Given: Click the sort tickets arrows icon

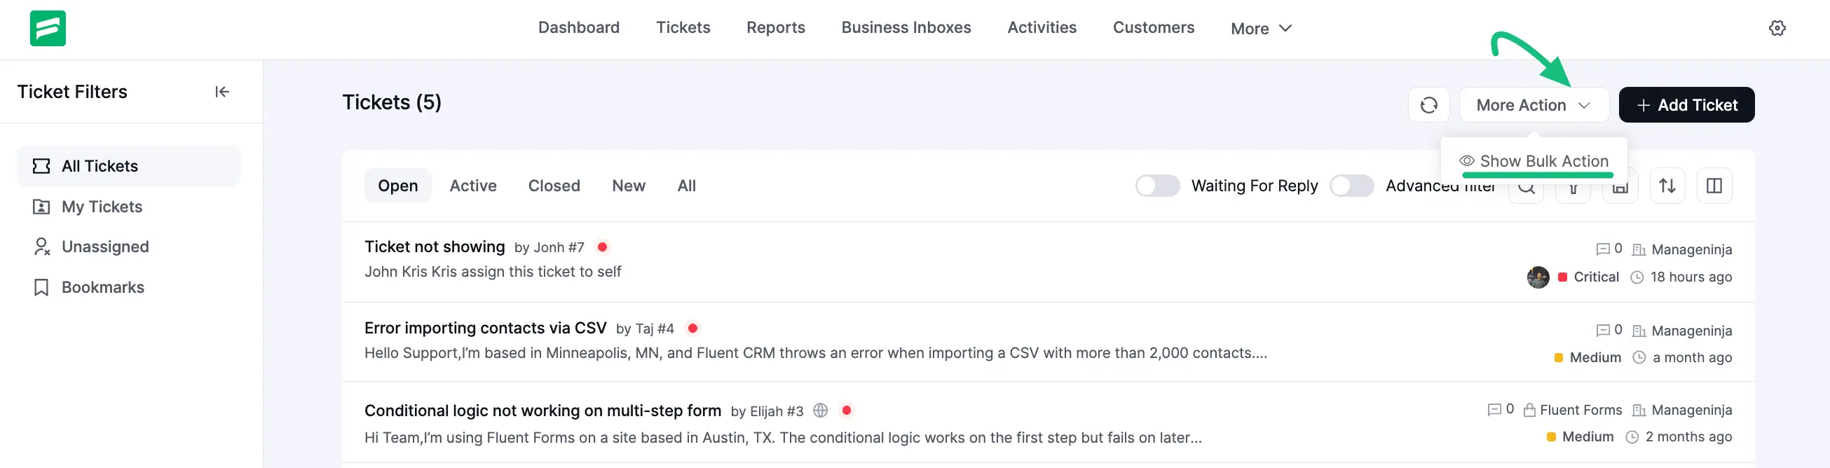Looking at the screenshot, I should pos(1667,186).
